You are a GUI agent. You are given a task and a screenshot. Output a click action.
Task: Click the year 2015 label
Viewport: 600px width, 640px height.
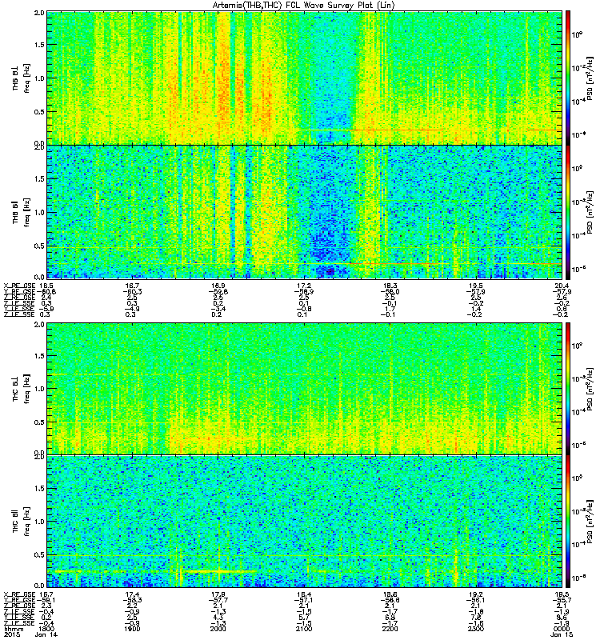click(11, 634)
